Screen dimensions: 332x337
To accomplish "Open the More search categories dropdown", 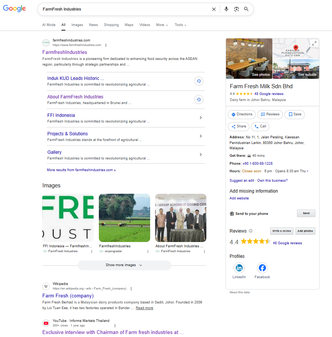I will pos(162,25).
